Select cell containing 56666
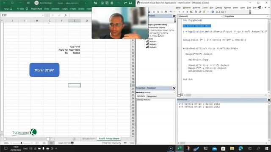 pos(75,53)
